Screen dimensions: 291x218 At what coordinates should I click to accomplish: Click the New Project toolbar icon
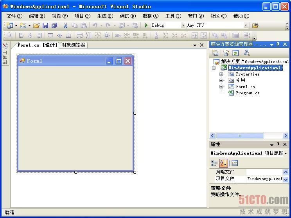pyautogui.click(x=10, y=25)
